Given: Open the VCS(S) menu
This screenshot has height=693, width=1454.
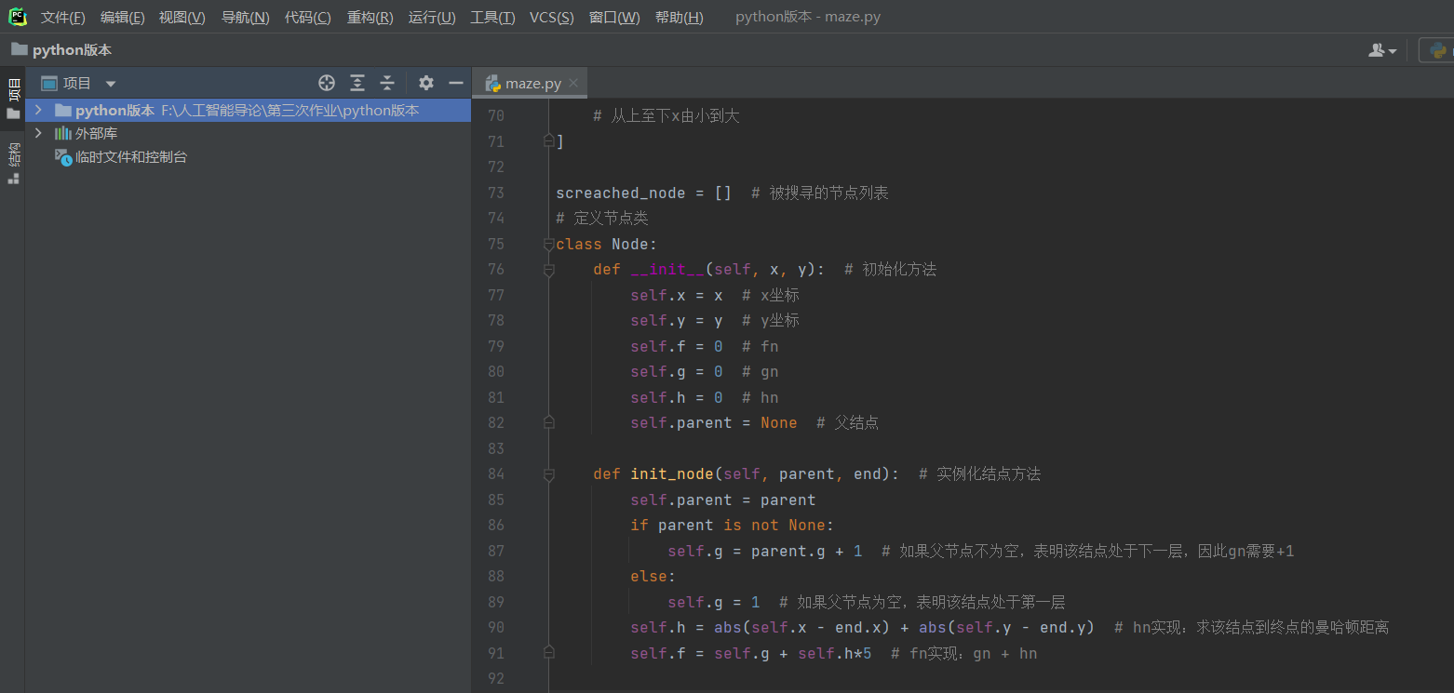Looking at the screenshot, I should pyautogui.click(x=551, y=18).
